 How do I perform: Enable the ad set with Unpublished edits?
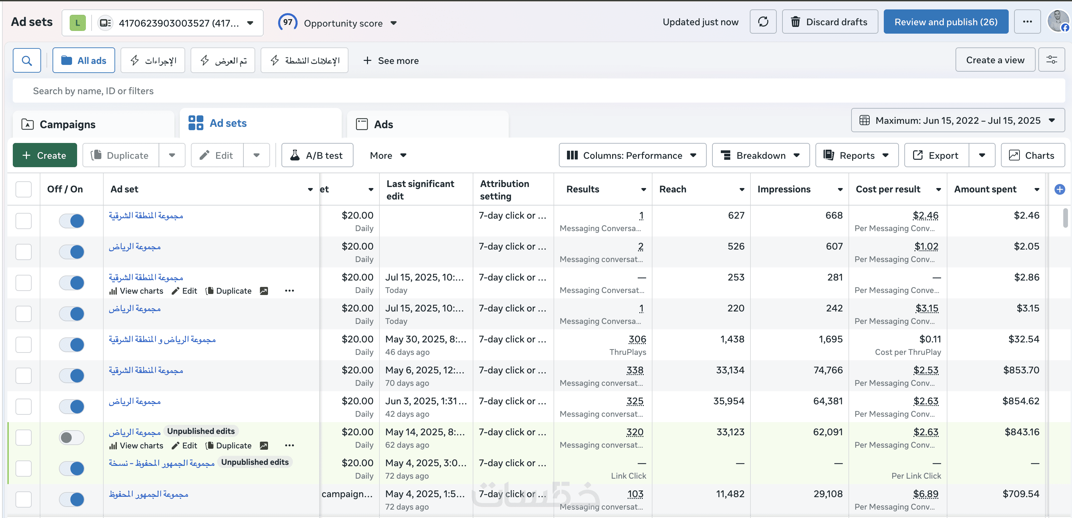72,437
